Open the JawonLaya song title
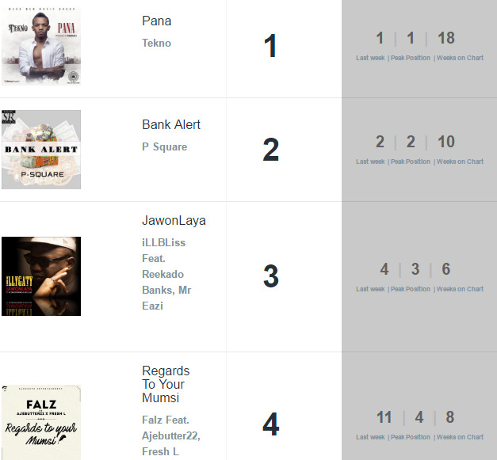 click(x=174, y=221)
